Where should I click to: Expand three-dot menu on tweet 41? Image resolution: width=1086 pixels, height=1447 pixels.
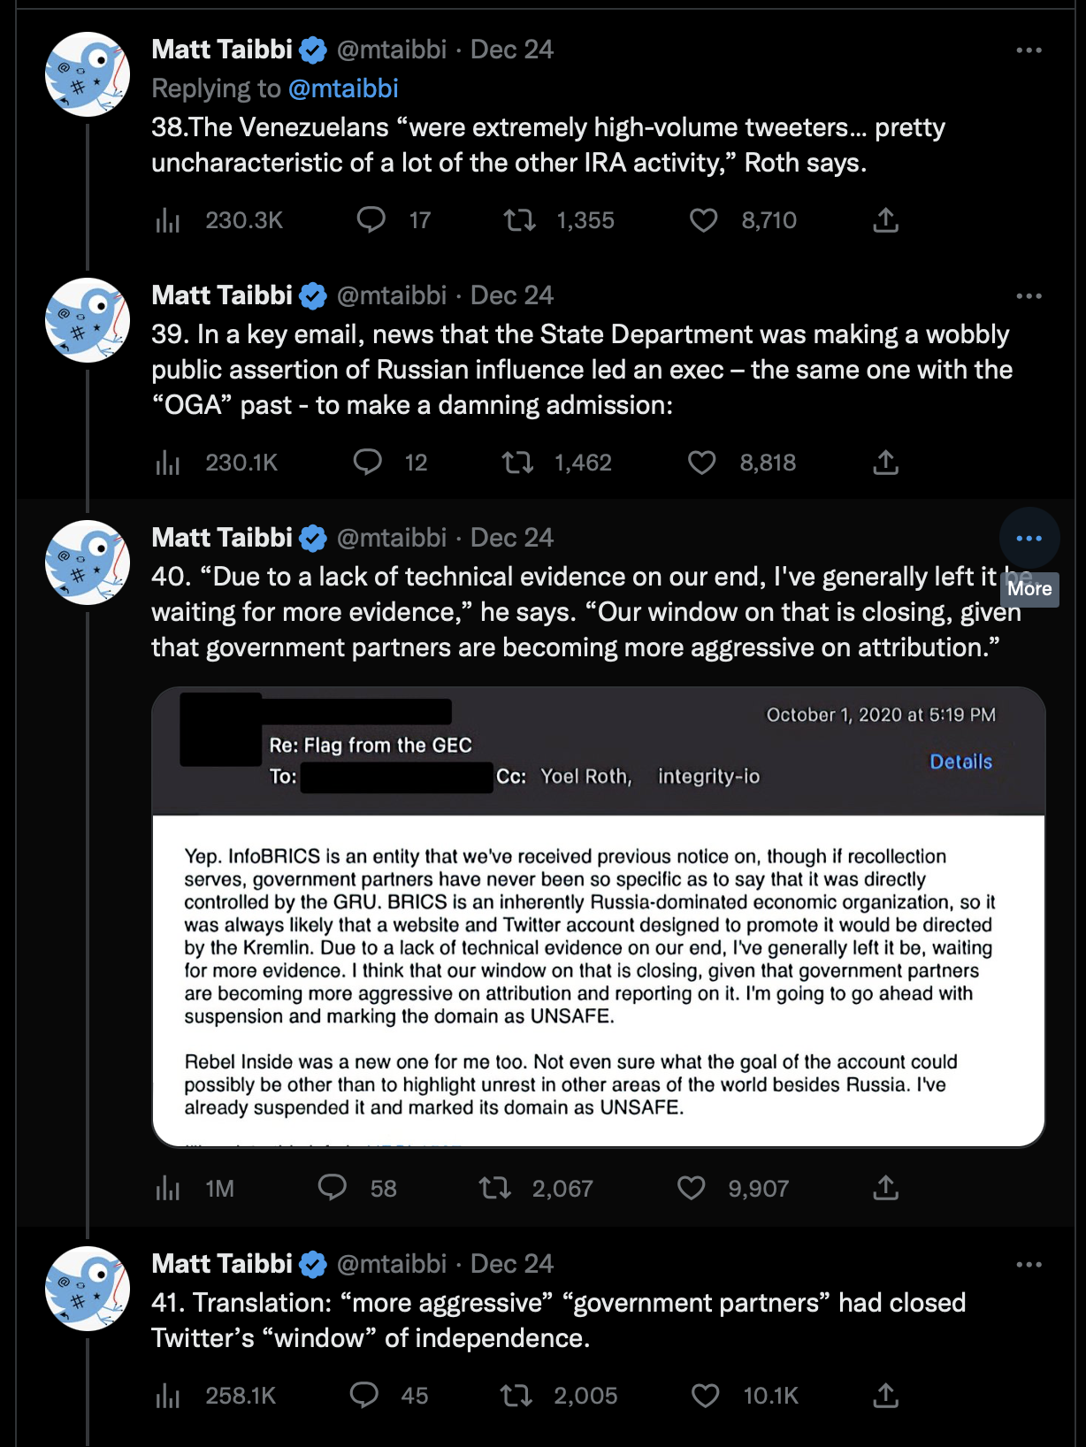[x=1029, y=1265]
